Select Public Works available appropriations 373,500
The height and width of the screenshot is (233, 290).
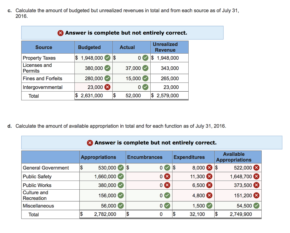click(238, 185)
